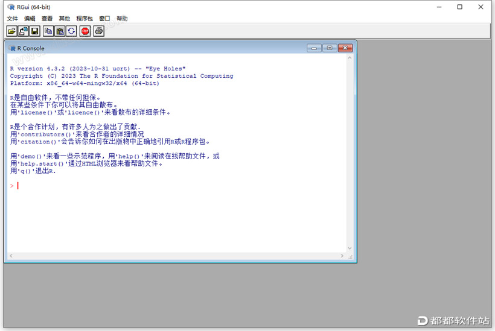Click the Load workspace toolbar icon
Screen dimensions: 495x331
pos(24,31)
